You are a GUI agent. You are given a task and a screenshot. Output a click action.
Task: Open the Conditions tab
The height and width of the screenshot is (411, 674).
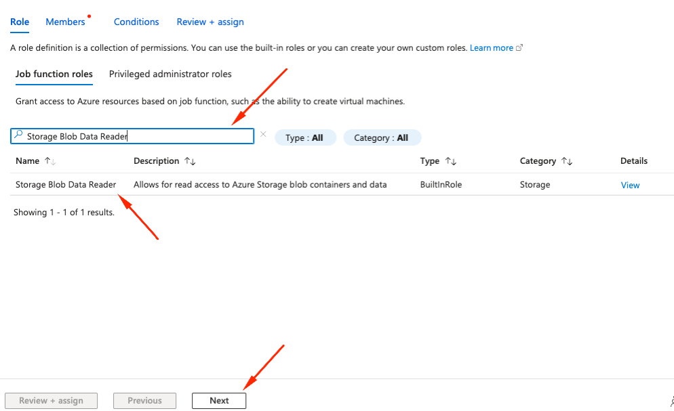[x=136, y=22]
